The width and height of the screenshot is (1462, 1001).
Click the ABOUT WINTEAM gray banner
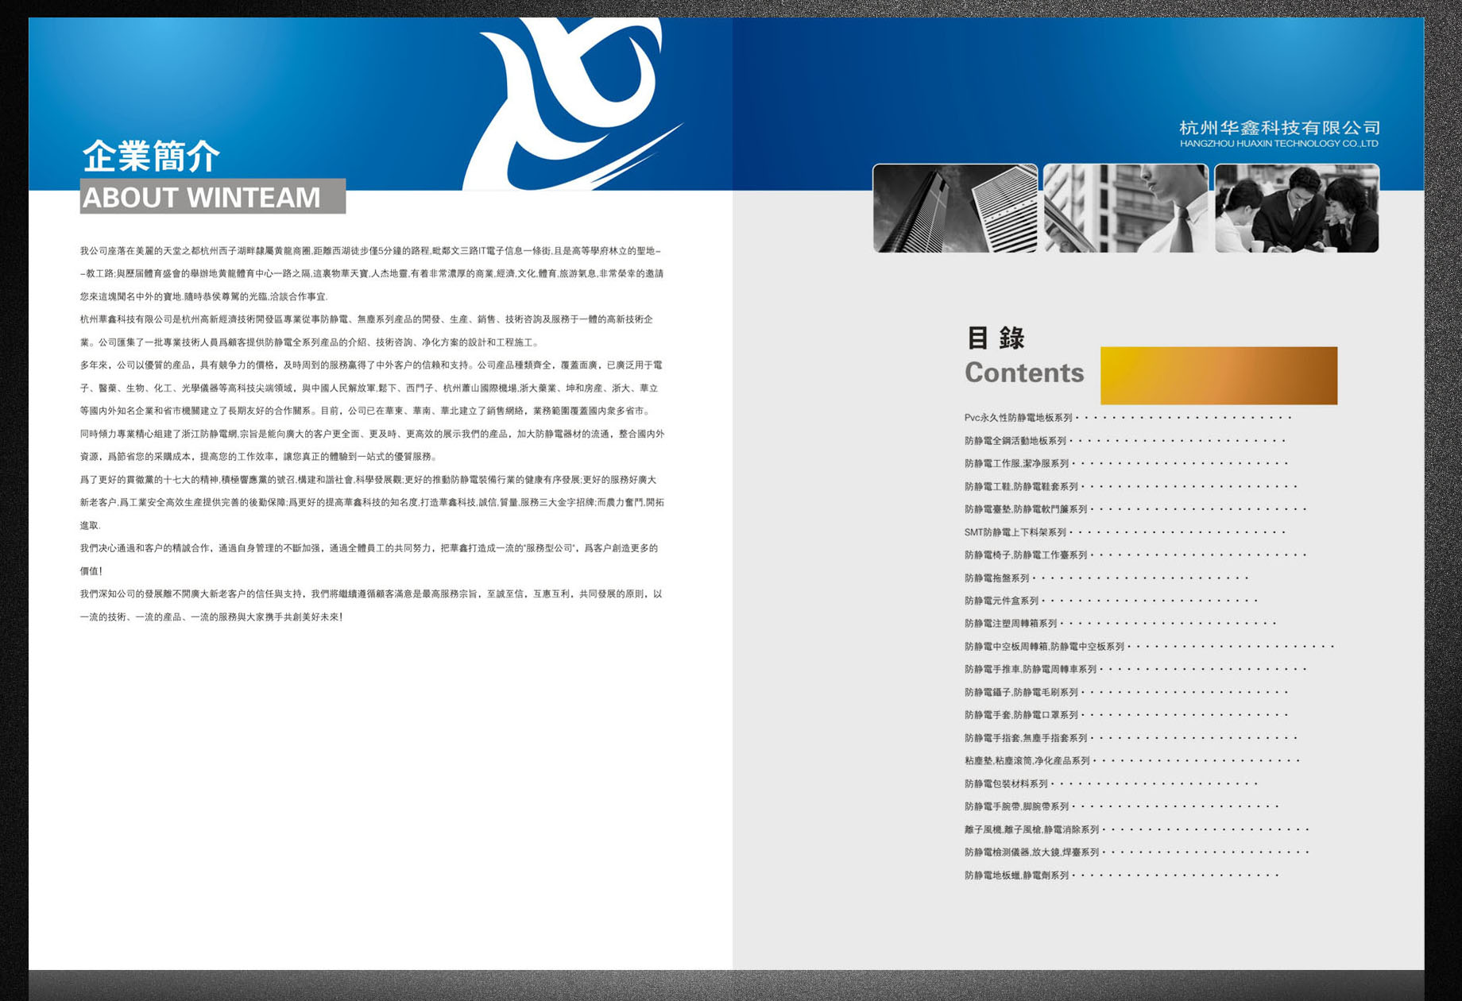pyautogui.click(x=212, y=197)
